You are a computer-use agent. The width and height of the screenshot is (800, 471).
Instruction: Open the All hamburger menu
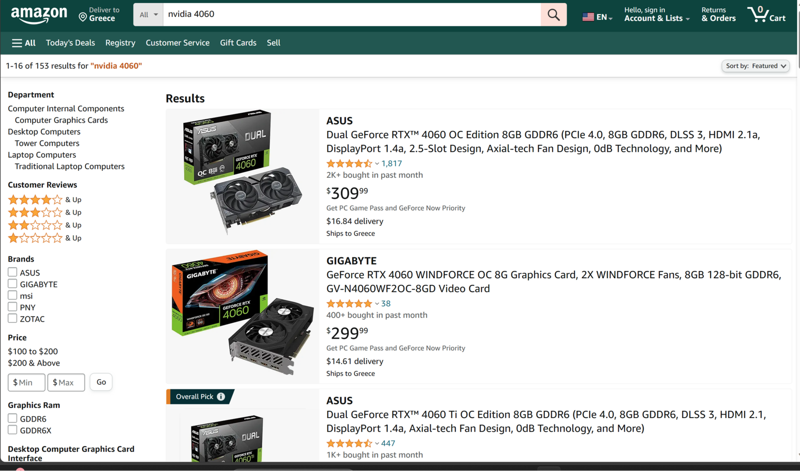[23, 43]
